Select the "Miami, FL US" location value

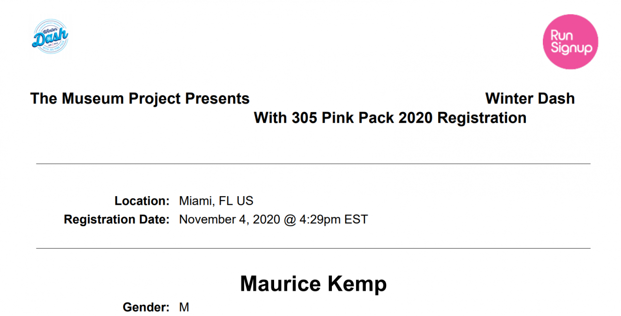point(216,201)
